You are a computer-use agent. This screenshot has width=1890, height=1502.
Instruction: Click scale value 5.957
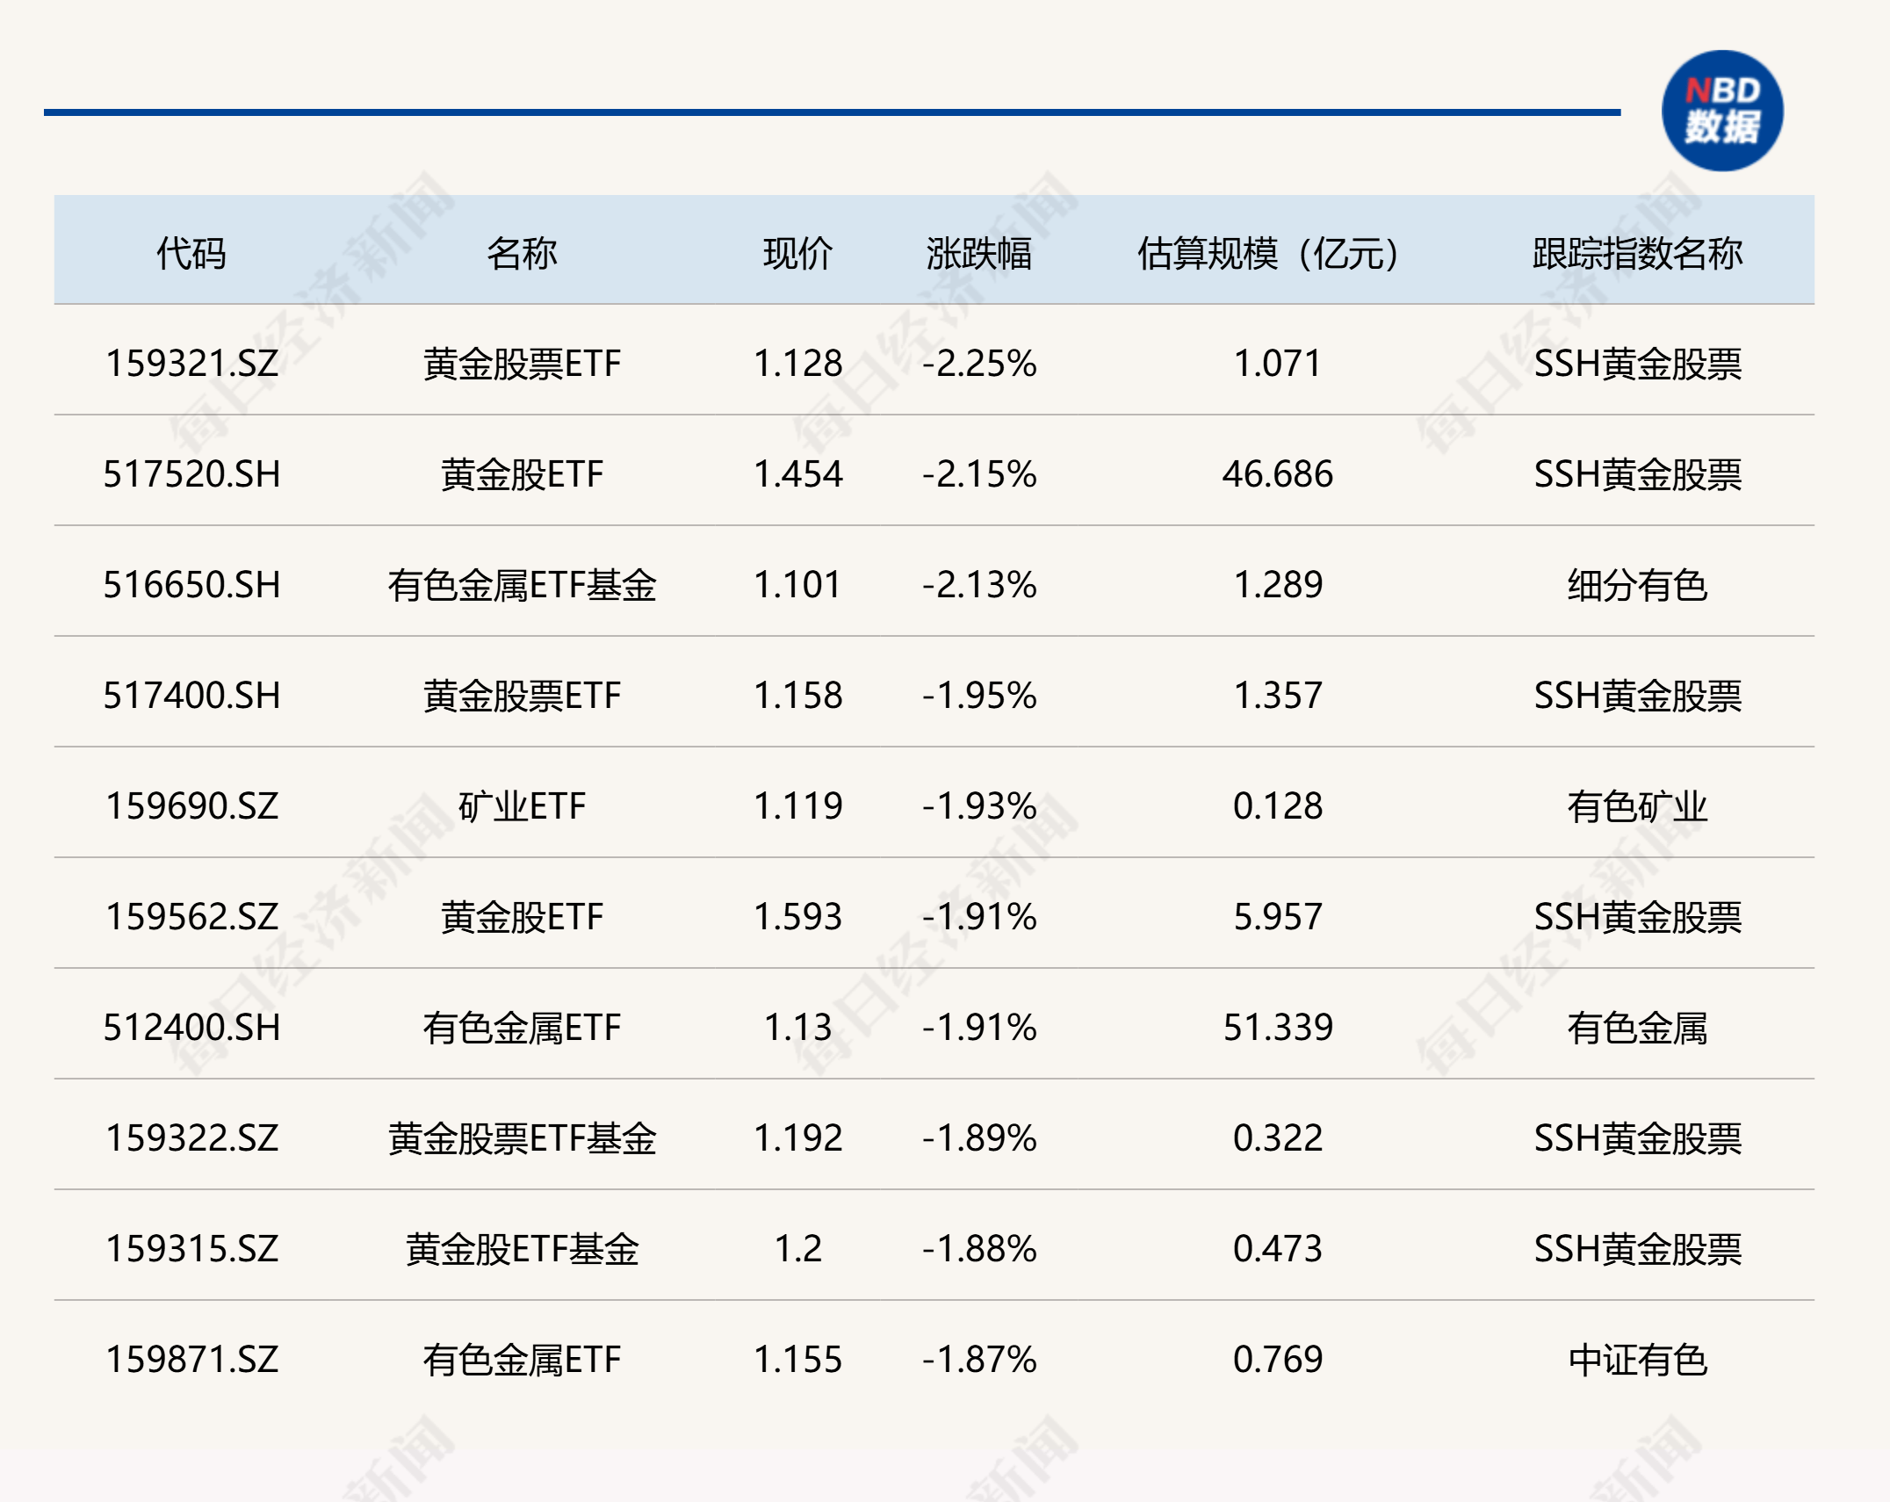pos(1278,917)
